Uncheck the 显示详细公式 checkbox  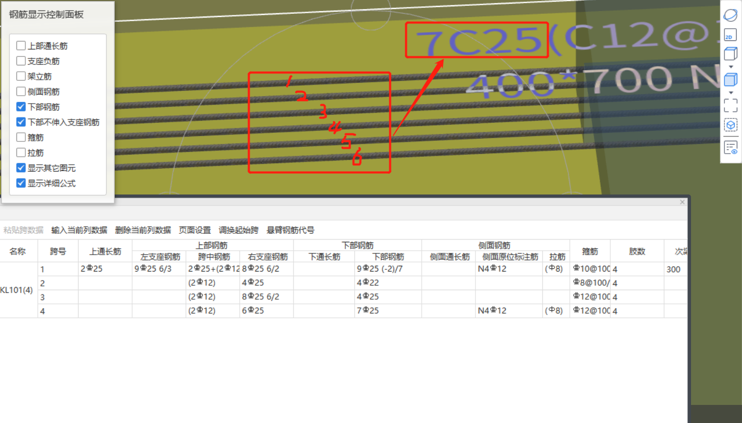(x=21, y=183)
